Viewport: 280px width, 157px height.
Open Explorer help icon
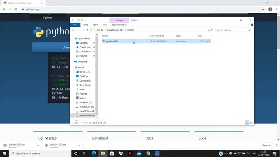pyautogui.click(x=252, y=25)
